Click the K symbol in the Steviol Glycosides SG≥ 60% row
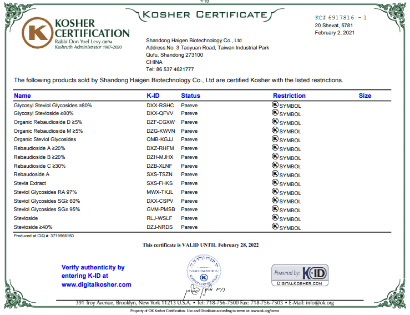Image resolution: width=410 pixels, height=315 pixels. click(275, 201)
